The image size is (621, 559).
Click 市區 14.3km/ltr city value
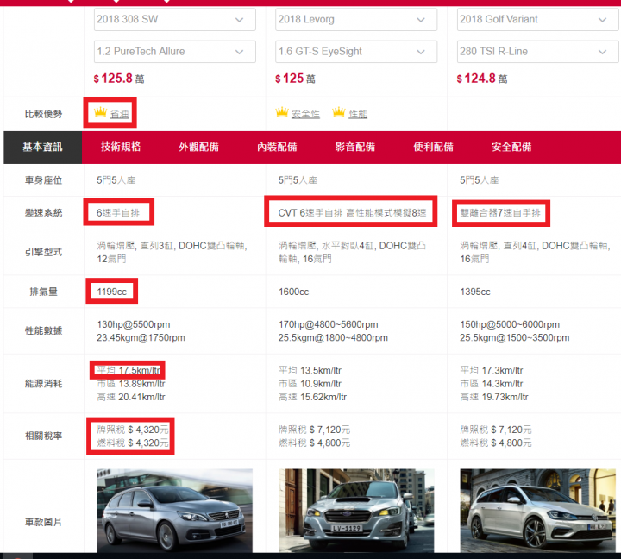(x=491, y=384)
